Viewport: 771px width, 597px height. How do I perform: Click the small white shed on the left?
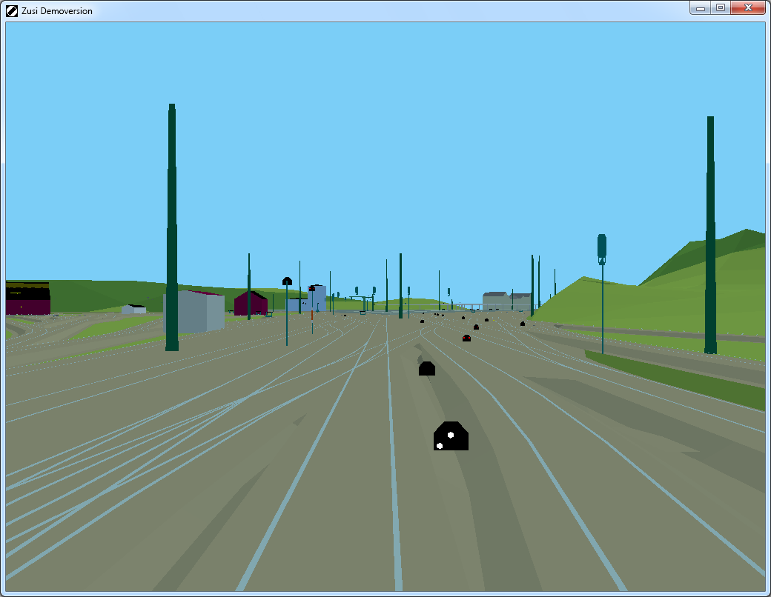click(x=134, y=309)
